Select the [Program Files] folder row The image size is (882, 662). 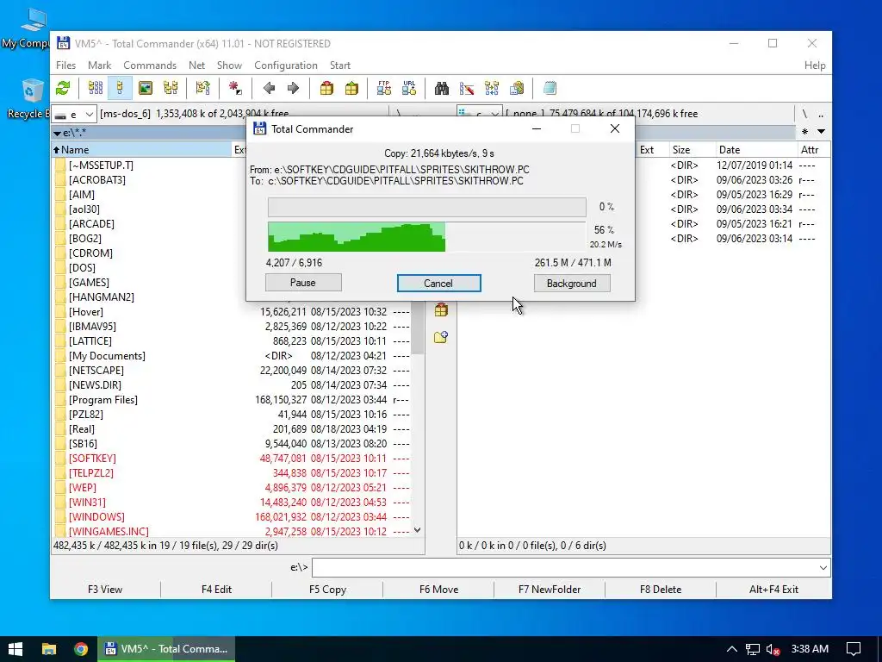[x=232, y=400]
